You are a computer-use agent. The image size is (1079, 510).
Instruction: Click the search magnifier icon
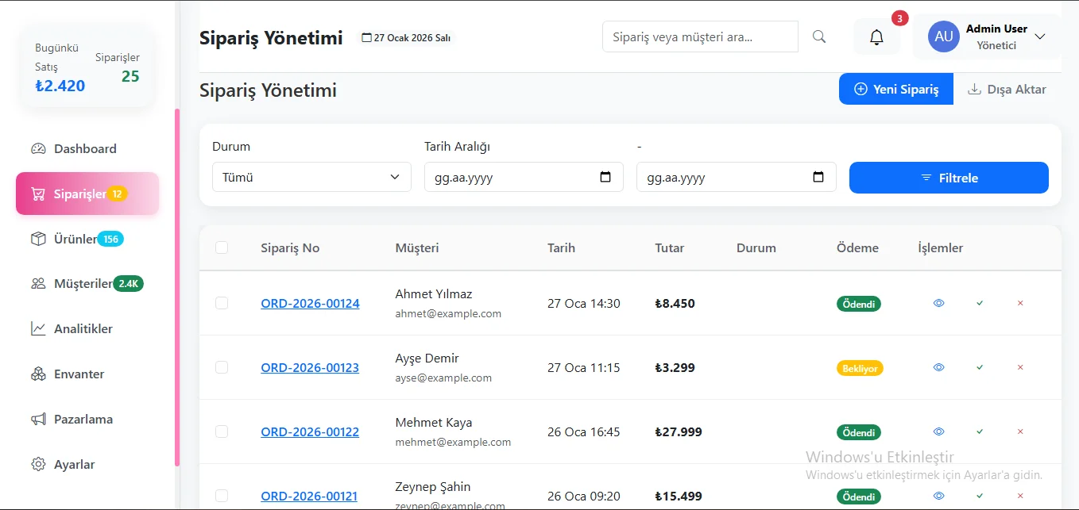tap(819, 36)
